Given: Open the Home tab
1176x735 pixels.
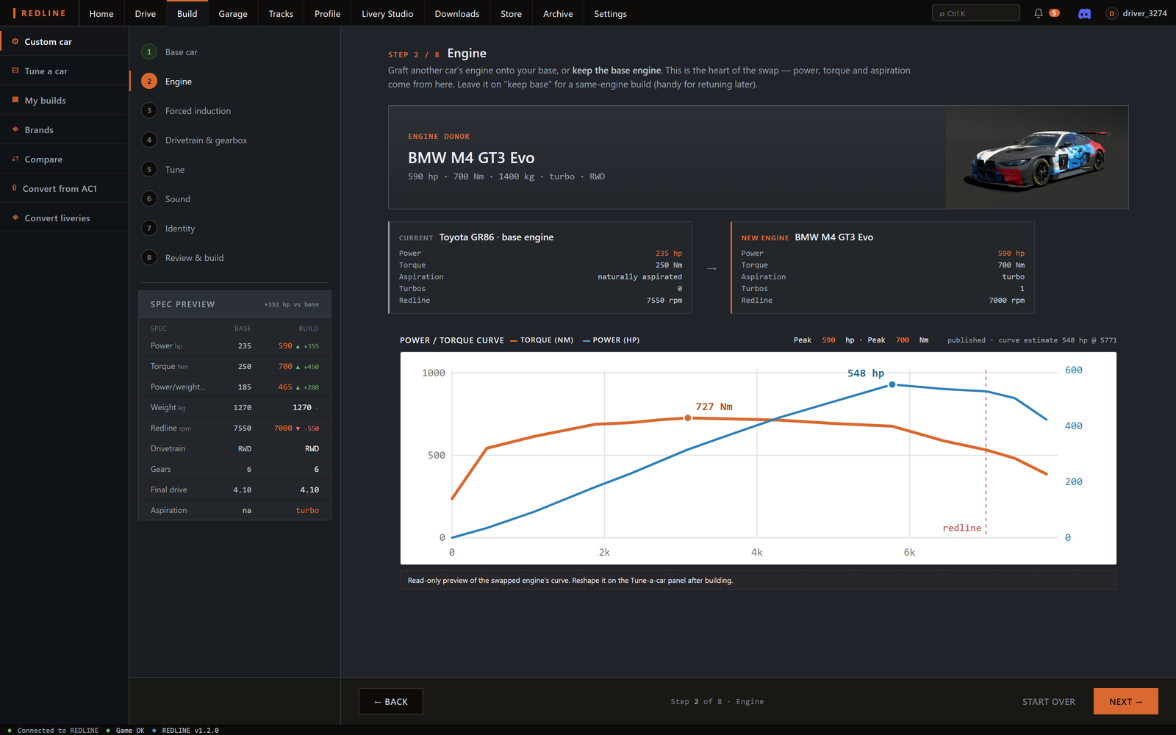Looking at the screenshot, I should pos(101,13).
